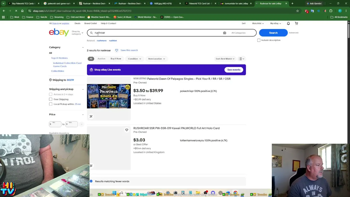Click the eBay search text field
The height and width of the screenshot is (197, 350).
(157, 33)
